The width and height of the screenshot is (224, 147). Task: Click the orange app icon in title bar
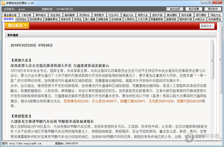tap(3, 3)
